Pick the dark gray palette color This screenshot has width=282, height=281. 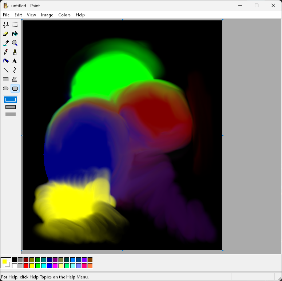[20, 260]
